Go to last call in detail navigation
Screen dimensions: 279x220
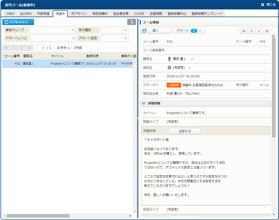pos(266,31)
